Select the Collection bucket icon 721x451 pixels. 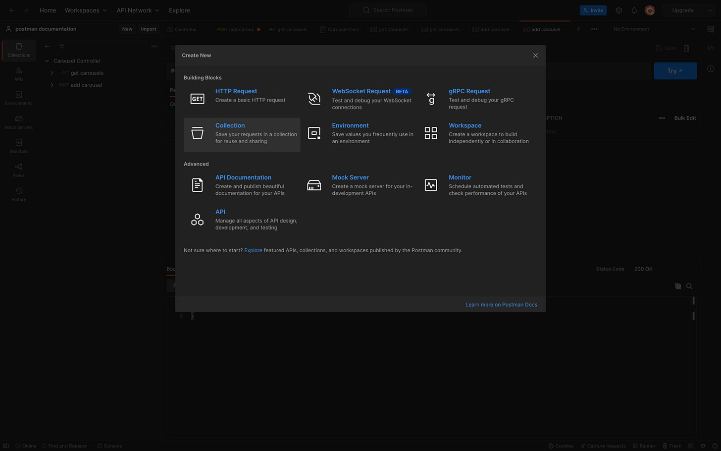pyautogui.click(x=197, y=133)
